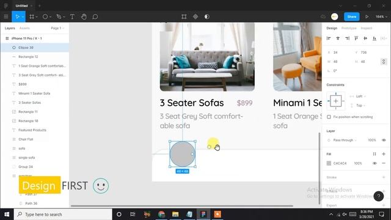
Task: Click the Present play icon
Action: (x=367, y=16)
